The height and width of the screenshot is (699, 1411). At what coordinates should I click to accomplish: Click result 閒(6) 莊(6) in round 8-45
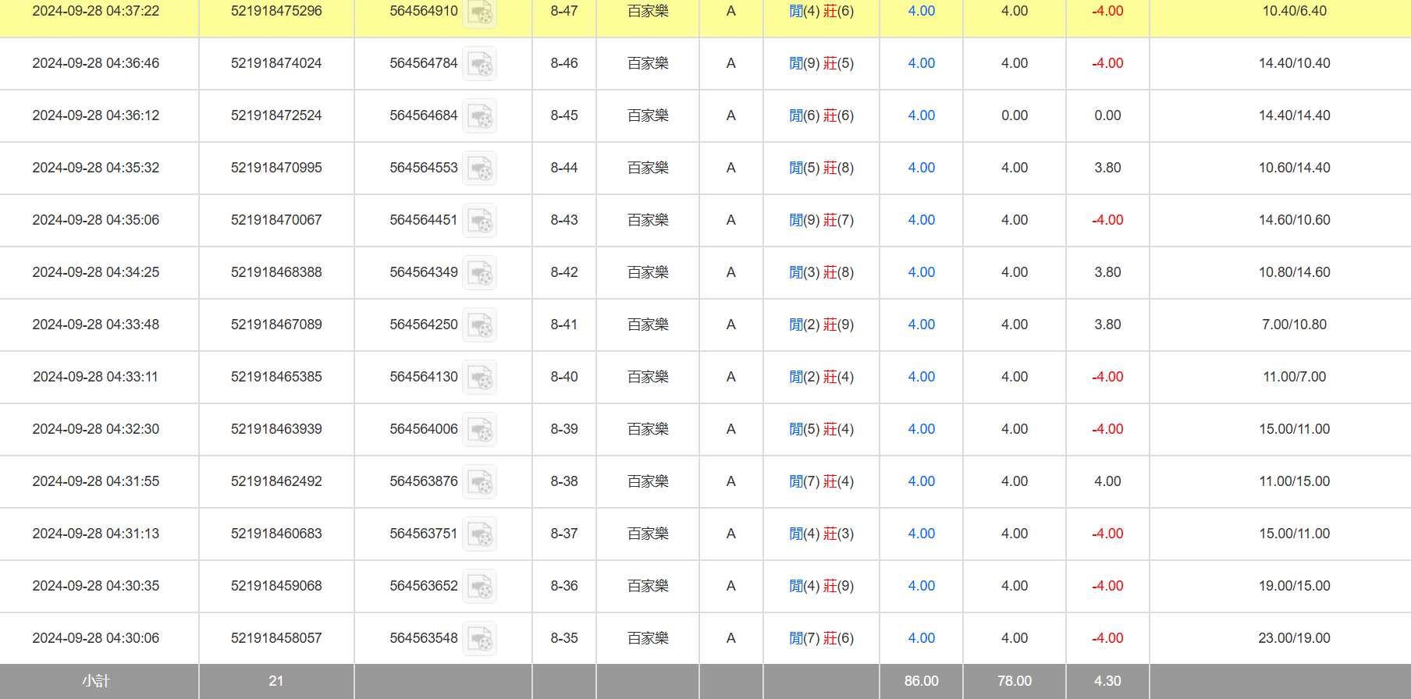click(821, 115)
